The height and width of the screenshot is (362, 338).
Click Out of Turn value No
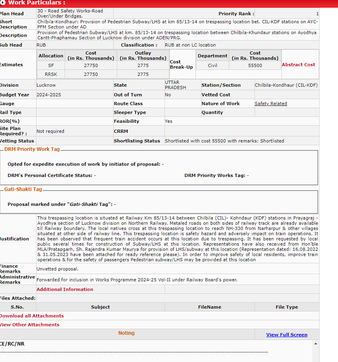click(x=168, y=95)
